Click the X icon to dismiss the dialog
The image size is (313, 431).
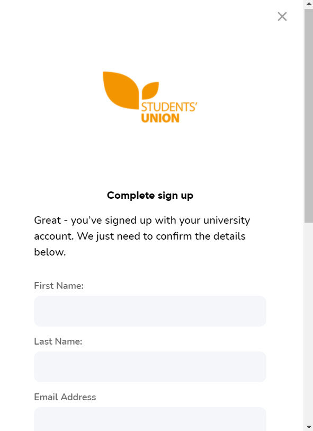[282, 16]
